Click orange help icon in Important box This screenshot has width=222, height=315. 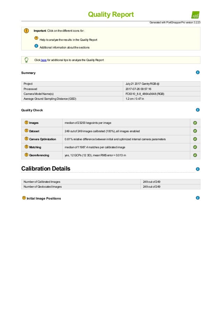36,38
